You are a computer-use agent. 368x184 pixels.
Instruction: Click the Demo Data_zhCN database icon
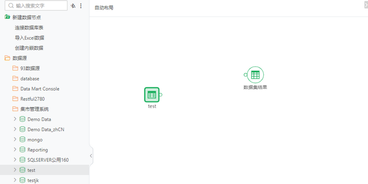[22, 129]
